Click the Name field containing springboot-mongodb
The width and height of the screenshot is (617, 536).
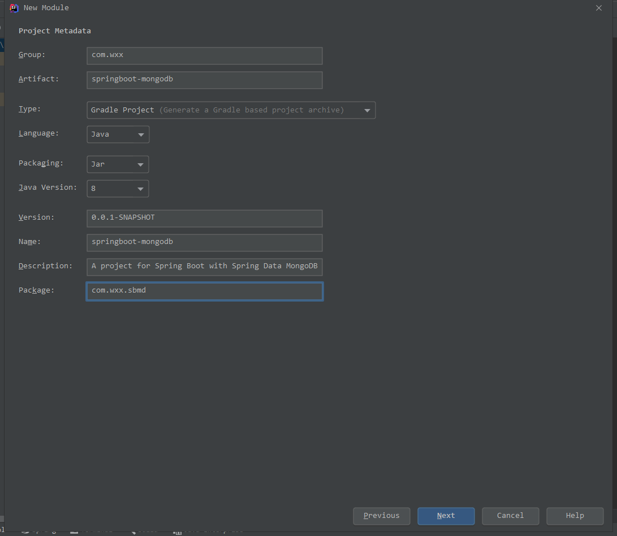(x=205, y=243)
